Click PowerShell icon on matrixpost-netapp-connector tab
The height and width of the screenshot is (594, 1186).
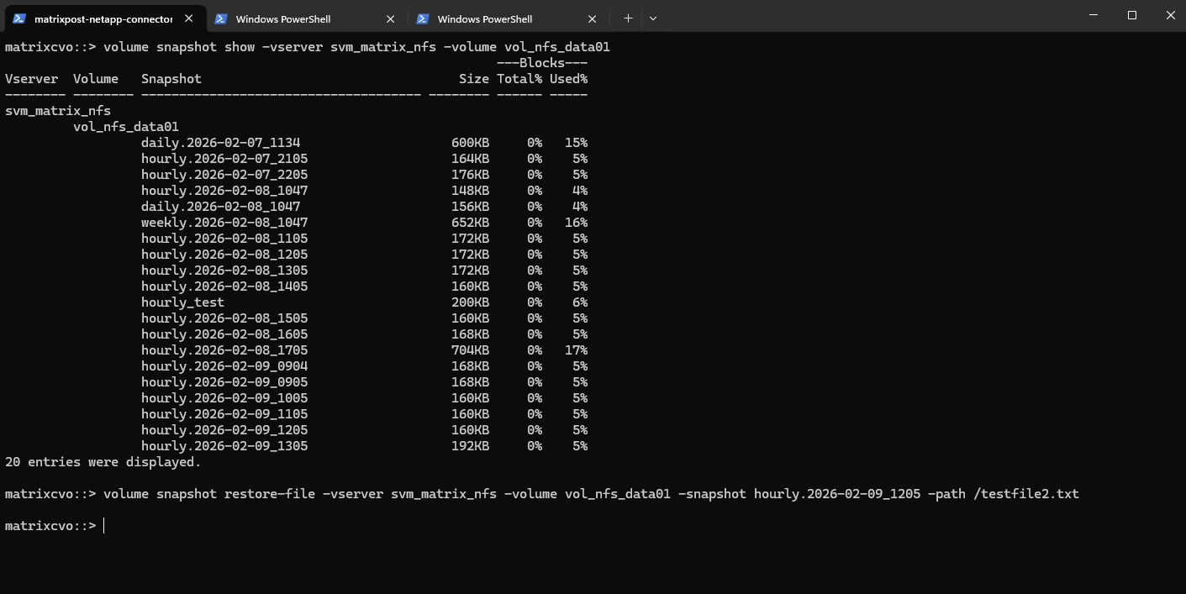tap(18, 18)
